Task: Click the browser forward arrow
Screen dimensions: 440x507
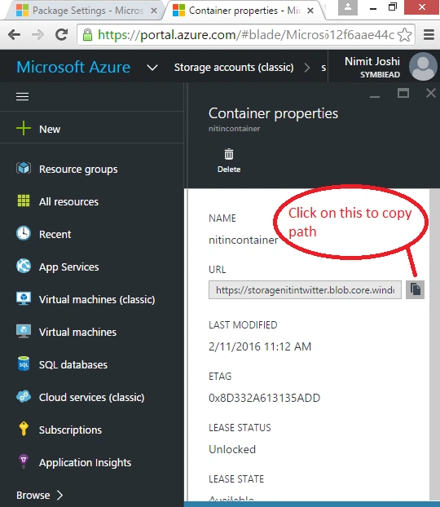Action: tap(37, 34)
